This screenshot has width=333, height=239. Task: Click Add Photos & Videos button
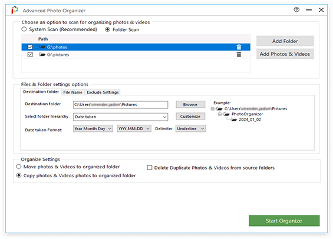point(285,54)
